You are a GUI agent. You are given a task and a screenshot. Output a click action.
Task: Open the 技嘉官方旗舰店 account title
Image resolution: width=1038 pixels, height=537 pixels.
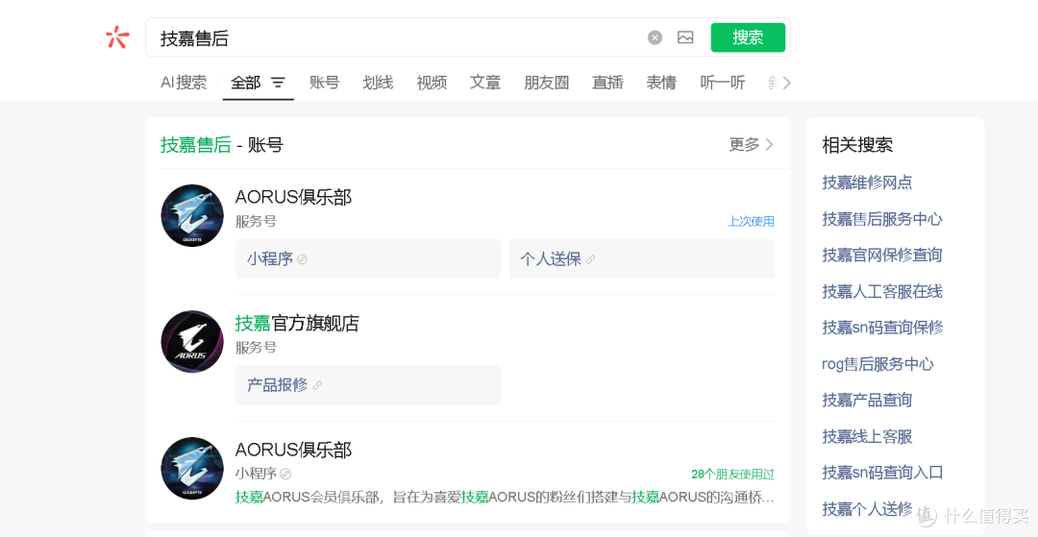297,324
